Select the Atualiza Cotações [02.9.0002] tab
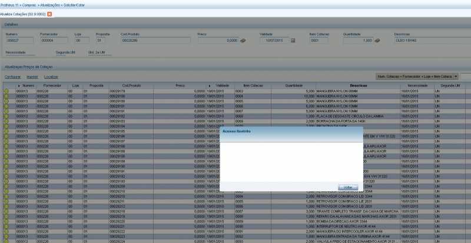Viewport: 471px width, 243px height. click(23, 14)
